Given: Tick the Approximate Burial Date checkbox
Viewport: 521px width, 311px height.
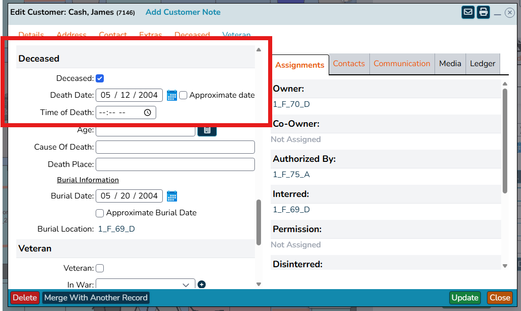Looking at the screenshot, I should pyautogui.click(x=100, y=213).
